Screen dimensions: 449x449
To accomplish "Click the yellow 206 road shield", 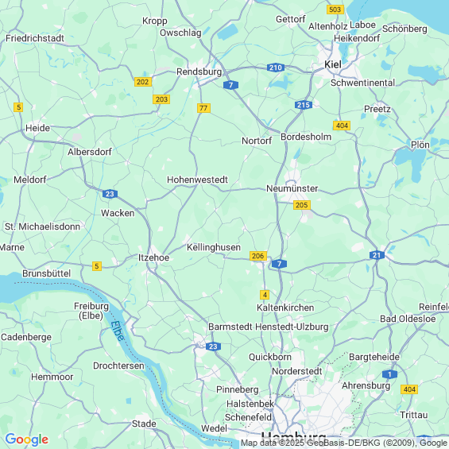I will [x=258, y=256].
